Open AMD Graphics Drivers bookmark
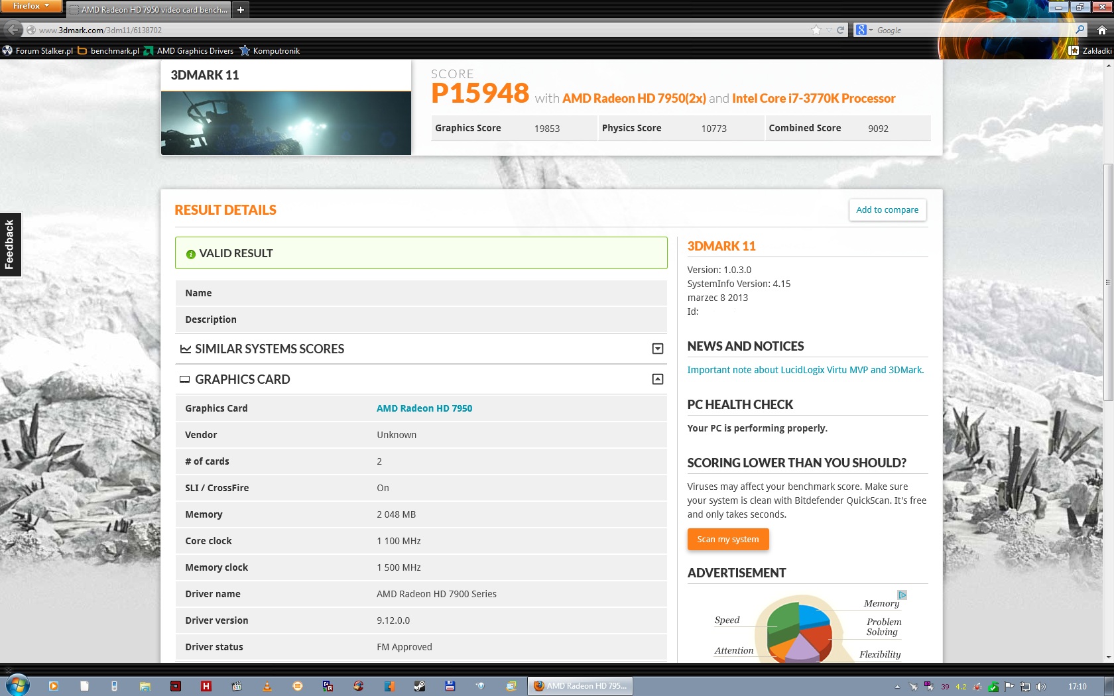Viewport: 1114px width, 696px height. coord(189,50)
